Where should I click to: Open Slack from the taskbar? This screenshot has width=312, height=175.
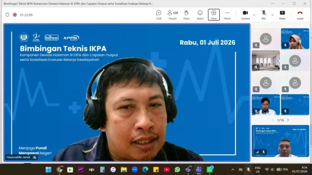(92, 170)
